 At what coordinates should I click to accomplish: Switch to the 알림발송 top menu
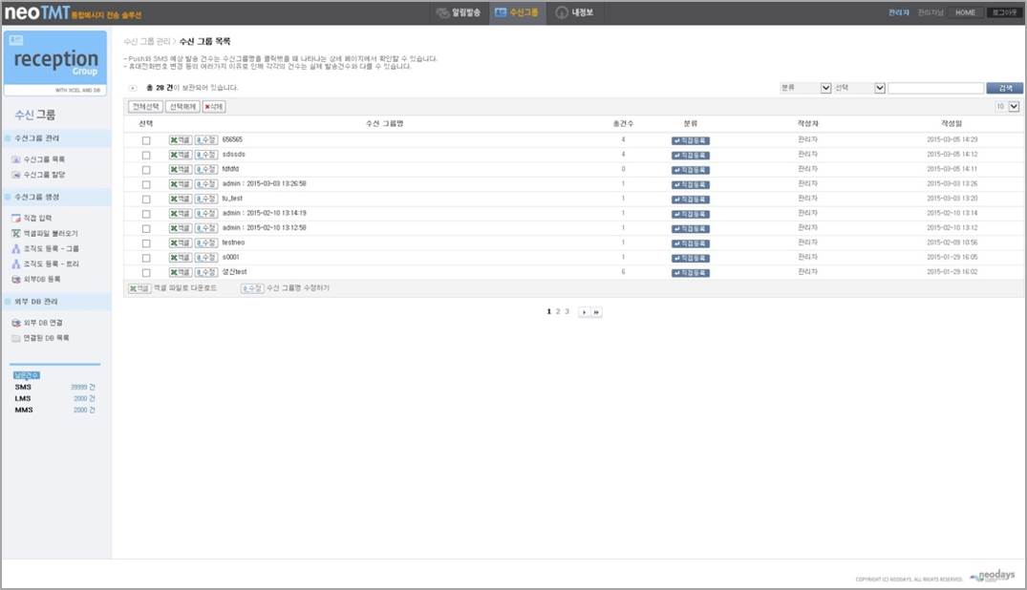(459, 12)
